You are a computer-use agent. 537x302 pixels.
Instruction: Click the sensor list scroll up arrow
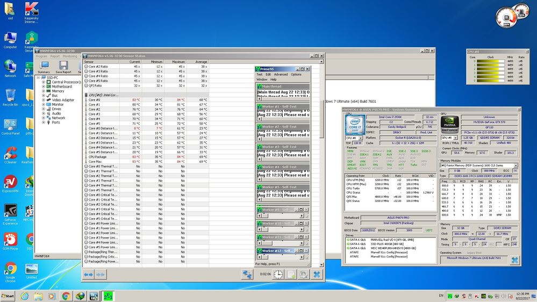coord(321,62)
